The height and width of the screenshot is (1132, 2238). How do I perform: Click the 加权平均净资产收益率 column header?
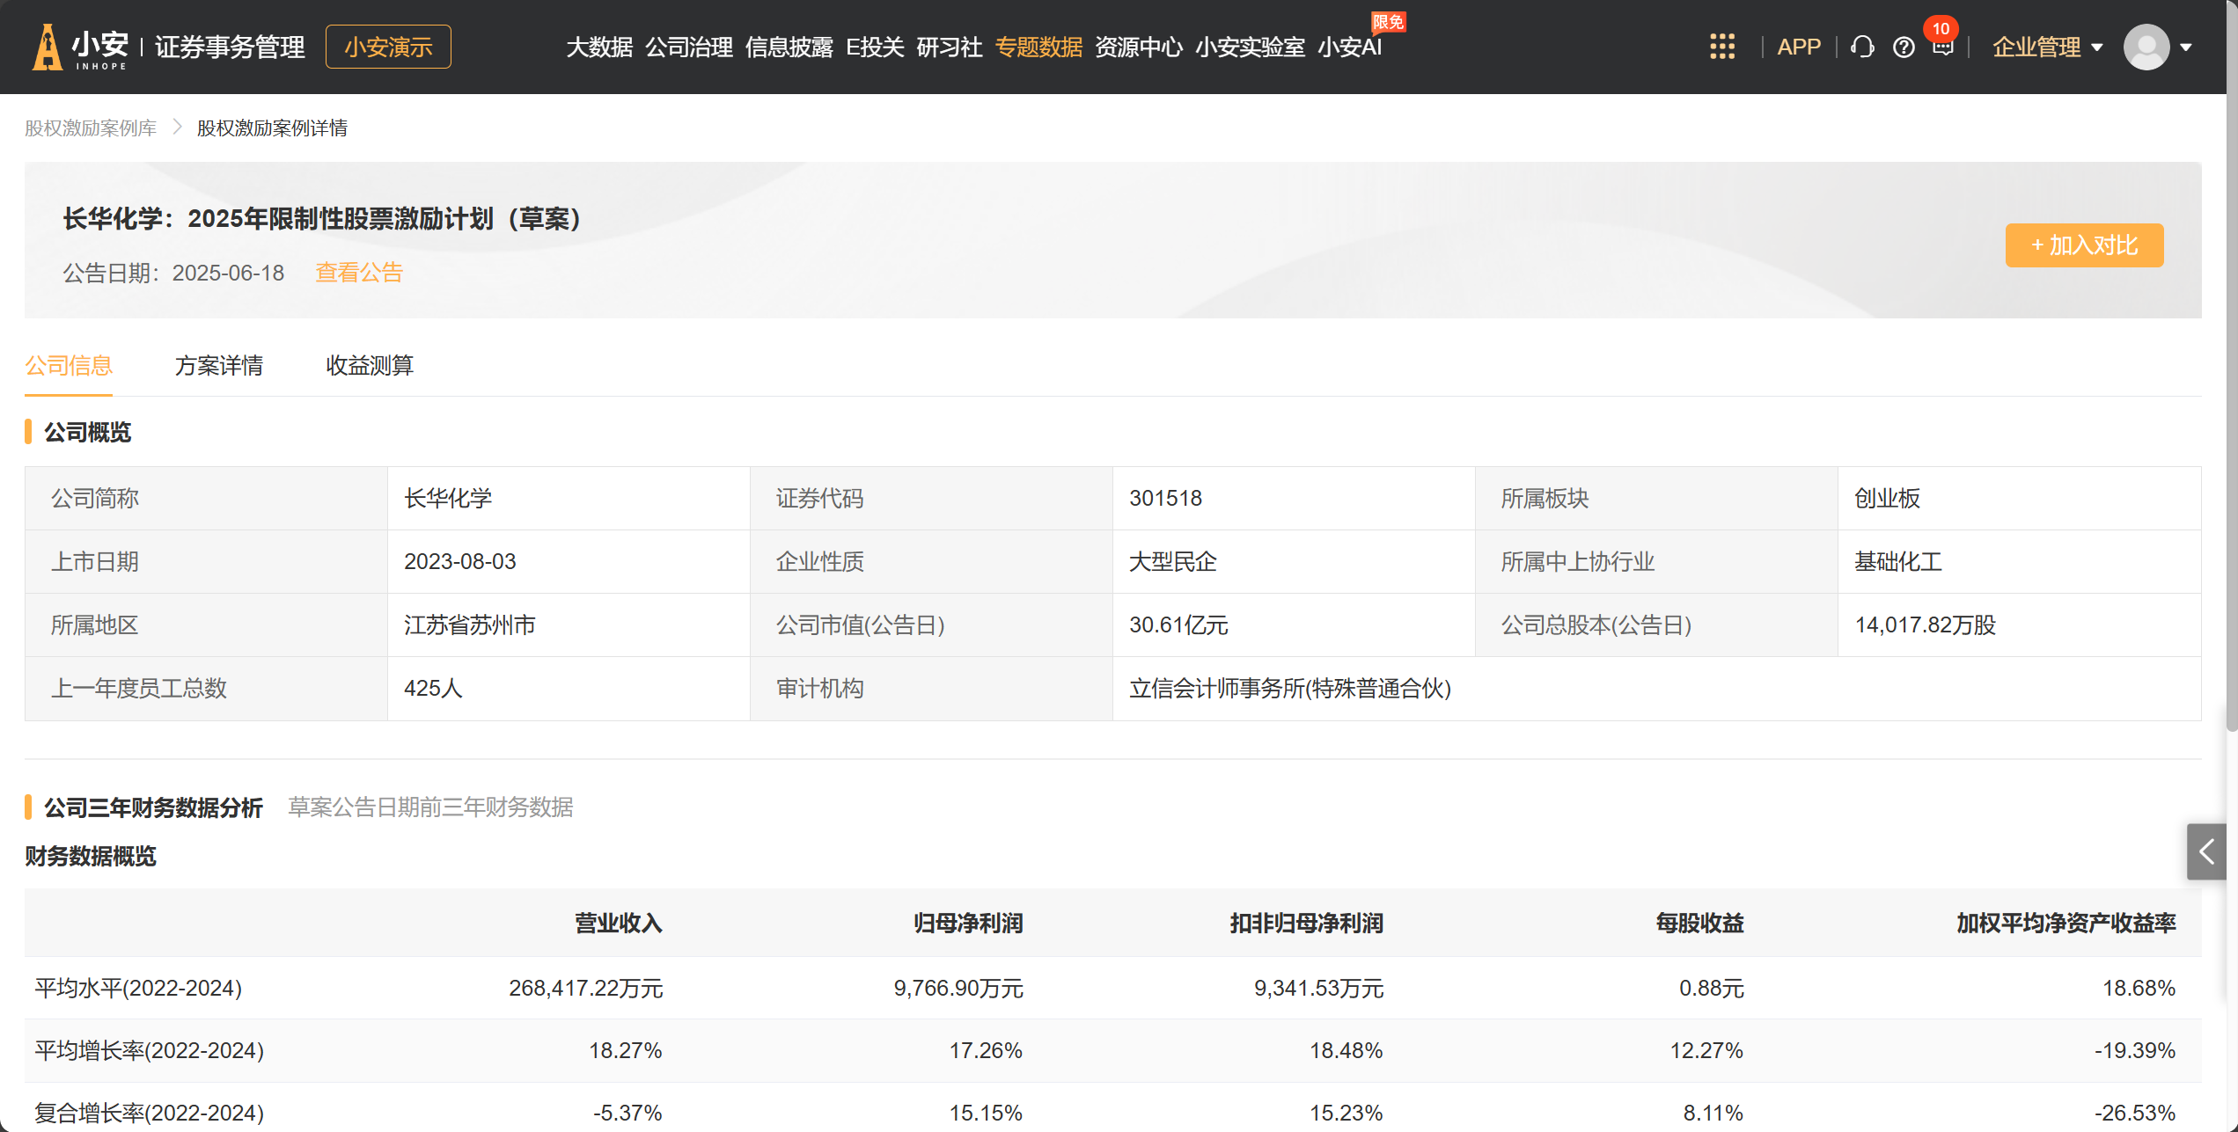(2066, 923)
